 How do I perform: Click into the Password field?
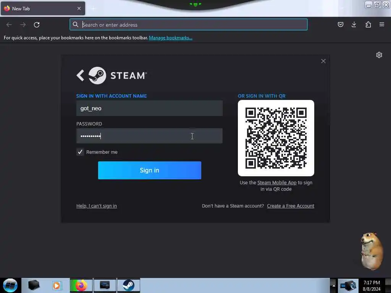(x=149, y=136)
